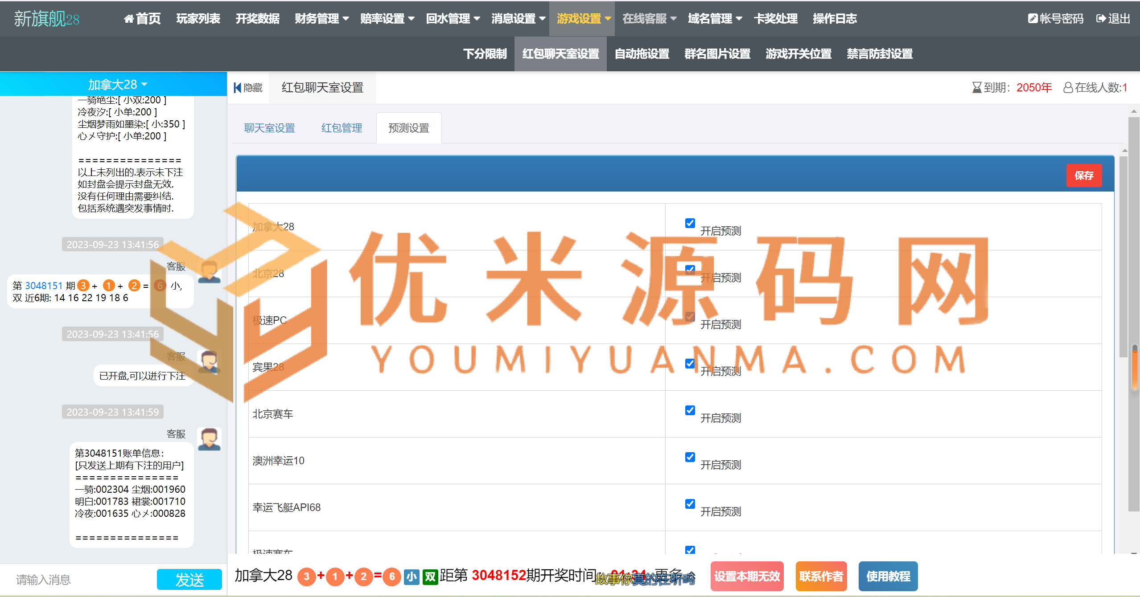Image resolution: width=1140 pixels, height=597 pixels.
Task: Click the 新旗舰28 logo
Action: pos(47,19)
